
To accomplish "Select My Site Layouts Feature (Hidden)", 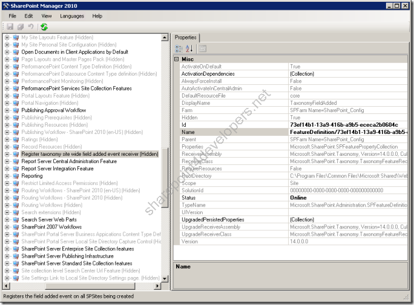I will [x=57, y=38].
